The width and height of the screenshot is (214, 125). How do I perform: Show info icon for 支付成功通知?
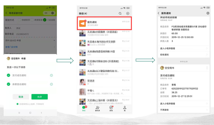pyautogui.click(x=51, y=75)
